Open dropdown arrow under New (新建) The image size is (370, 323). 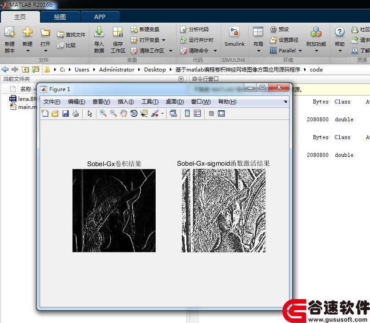click(28, 51)
